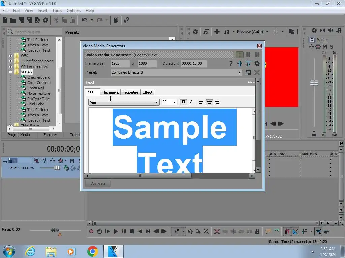Click the Save Preset floppy icon
Image resolution: width=345 pixels, height=258 pixels.
[248, 72]
